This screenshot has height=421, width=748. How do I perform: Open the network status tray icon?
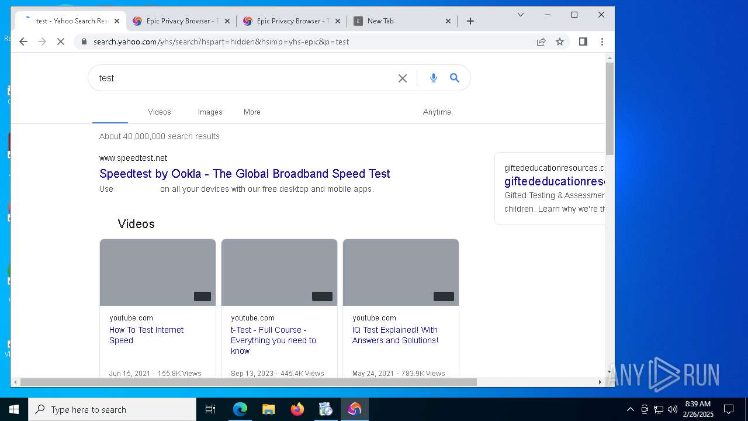pyautogui.click(x=658, y=409)
